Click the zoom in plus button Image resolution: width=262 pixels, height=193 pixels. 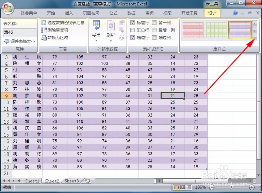252,187
